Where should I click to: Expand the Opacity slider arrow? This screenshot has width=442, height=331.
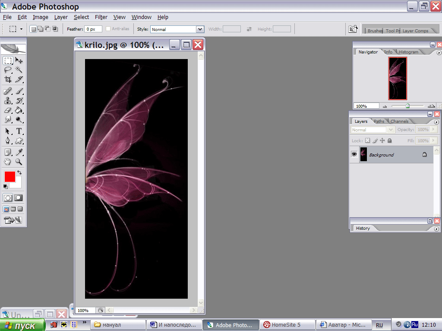pyautogui.click(x=433, y=129)
